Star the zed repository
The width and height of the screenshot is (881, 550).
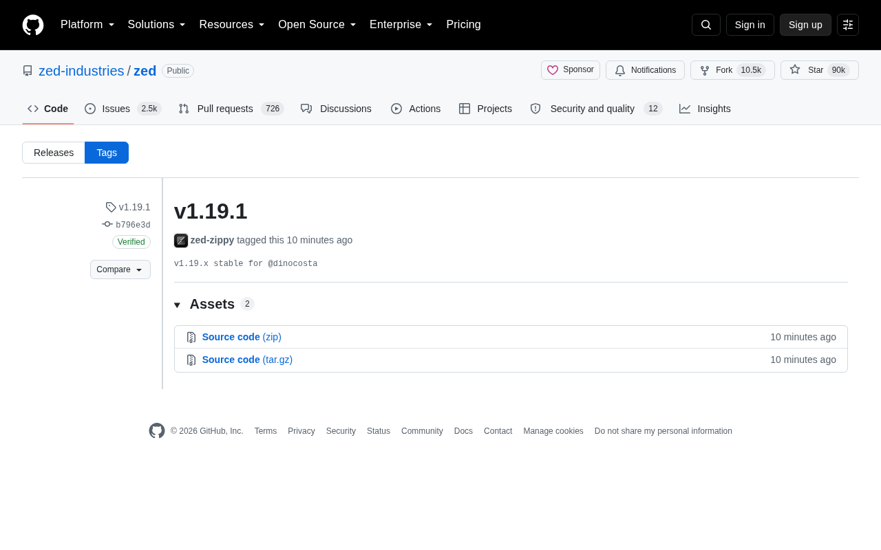click(x=819, y=70)
